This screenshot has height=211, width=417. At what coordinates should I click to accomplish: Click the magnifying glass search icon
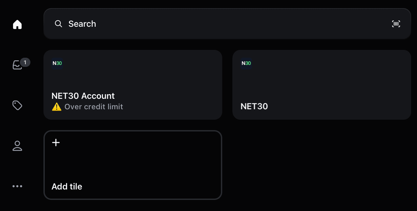[x=58, y=23]
